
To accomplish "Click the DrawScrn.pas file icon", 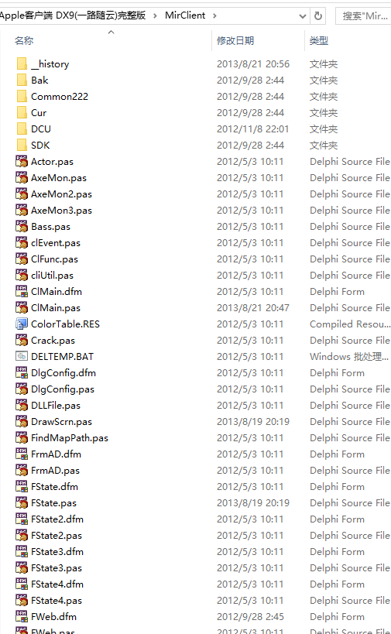I will click(x=22, y=421).
